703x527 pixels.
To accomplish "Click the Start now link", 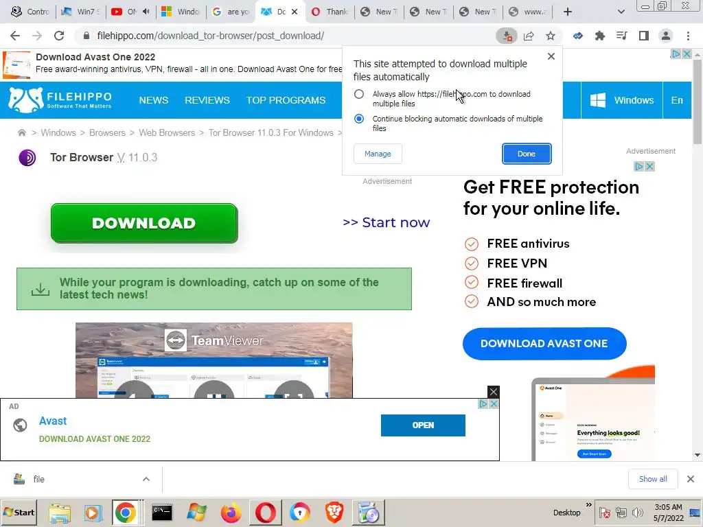I will pyautogui.click(x=386, y=222).
